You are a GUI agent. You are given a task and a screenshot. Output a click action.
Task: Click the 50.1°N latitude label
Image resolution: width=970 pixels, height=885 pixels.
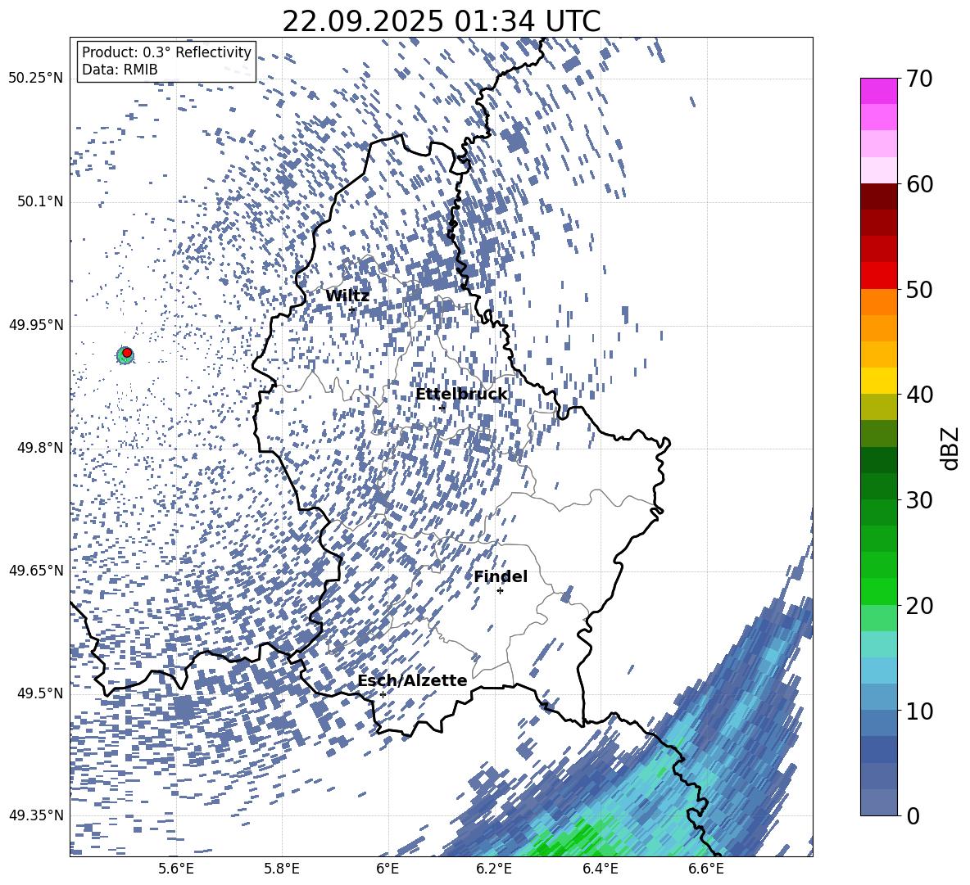39,201
